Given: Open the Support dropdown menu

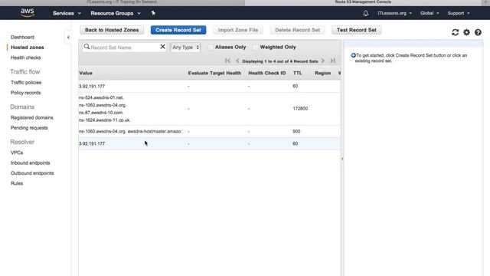Looking at the screenshot, I should coord(459,13).
